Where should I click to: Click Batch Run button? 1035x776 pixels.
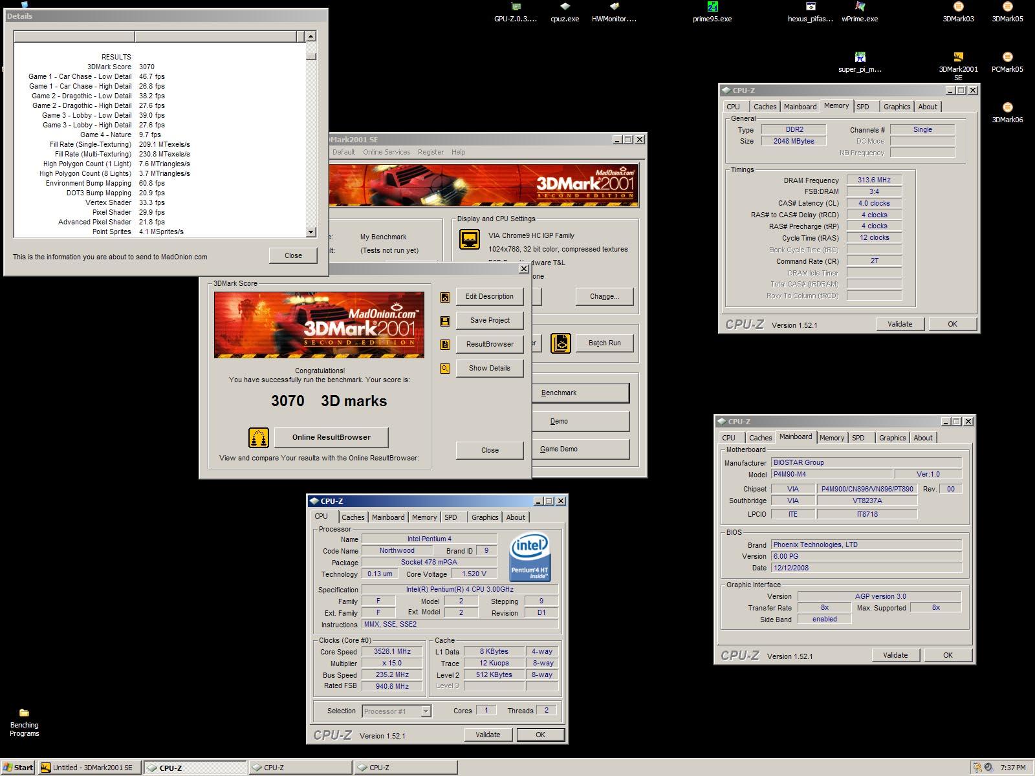pyautogui.click(x=604, y=343)
